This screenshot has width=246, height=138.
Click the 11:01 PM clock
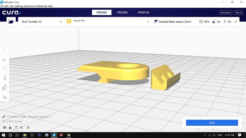(x=229, y=135)
